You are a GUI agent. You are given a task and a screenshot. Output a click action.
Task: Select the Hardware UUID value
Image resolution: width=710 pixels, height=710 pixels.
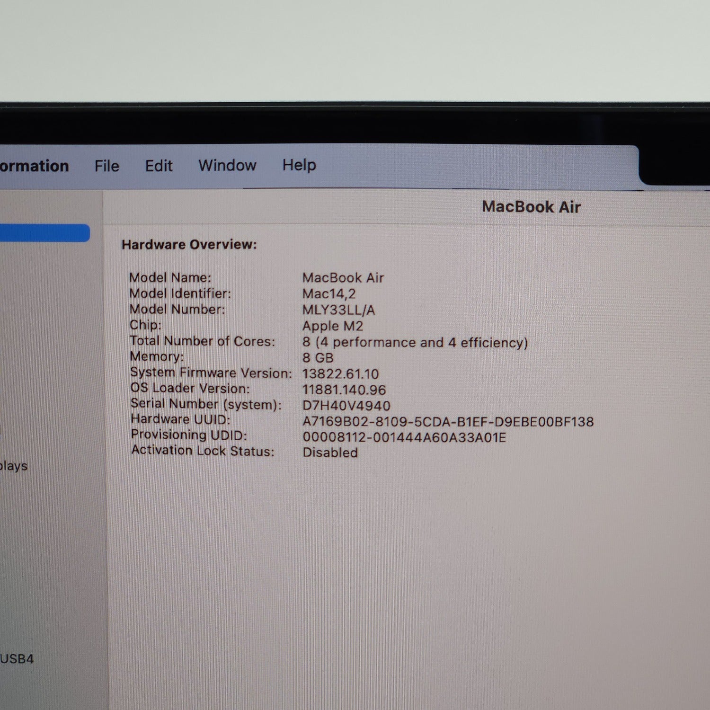click(448, 421)
